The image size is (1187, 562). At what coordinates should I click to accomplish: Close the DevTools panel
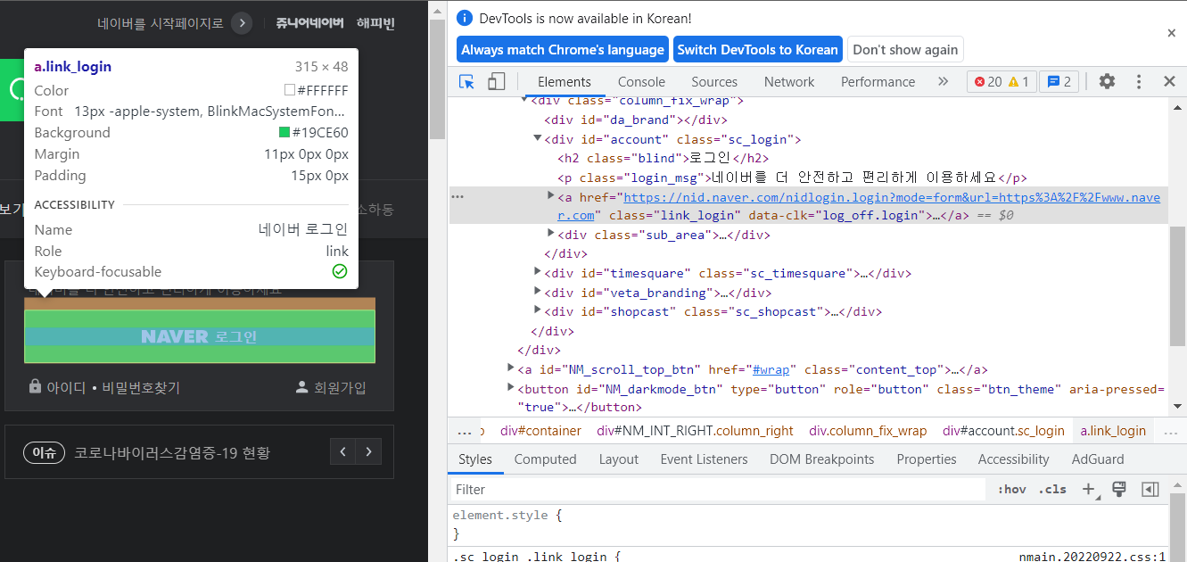coord(1169,81)
